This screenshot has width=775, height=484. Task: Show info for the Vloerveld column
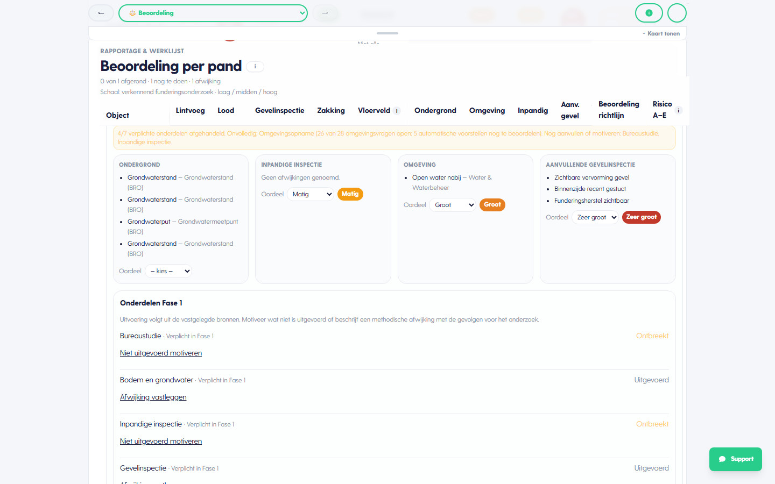tap(397, 111)
